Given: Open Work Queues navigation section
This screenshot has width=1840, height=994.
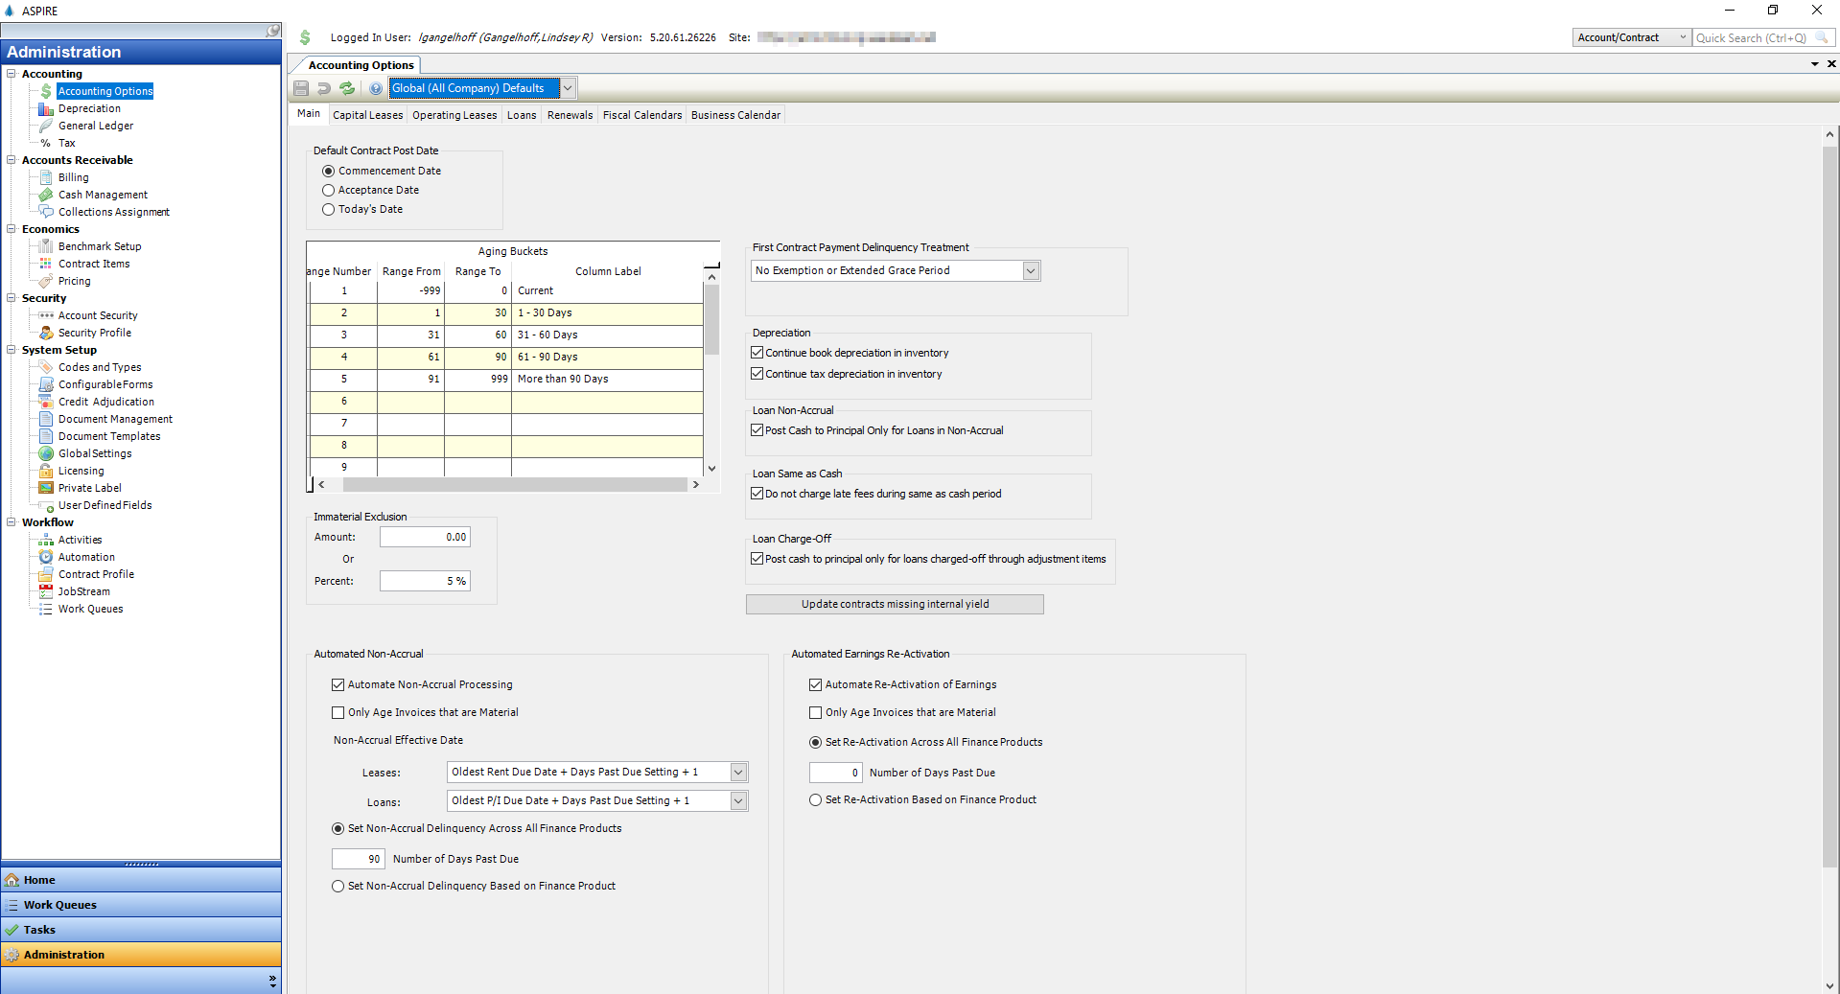Looking at the screenshot, I should coord(141,905).
